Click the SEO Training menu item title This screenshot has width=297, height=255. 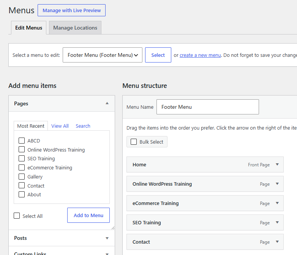point(147,222)
